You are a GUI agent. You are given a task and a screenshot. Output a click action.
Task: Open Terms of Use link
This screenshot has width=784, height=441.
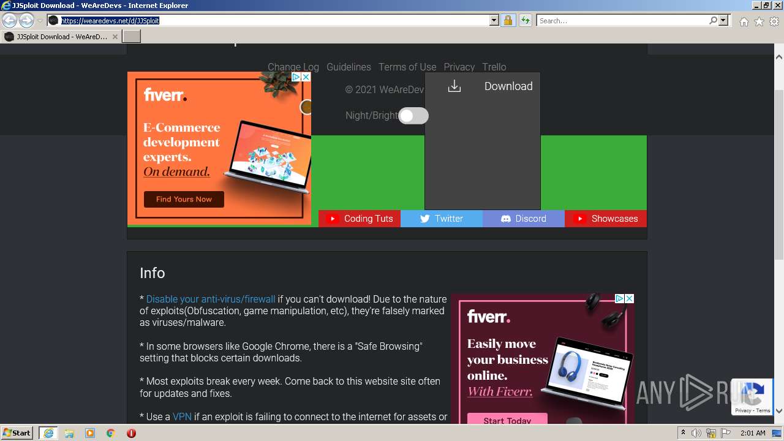pyautogui.click(x=407, y=67)
